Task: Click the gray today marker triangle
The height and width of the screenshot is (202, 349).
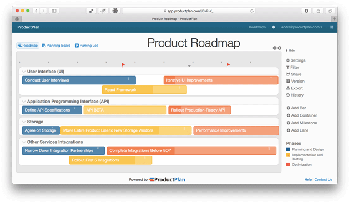Action: [189, 66]
